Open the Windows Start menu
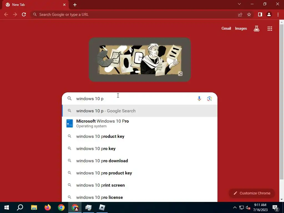The image size is (284, 213). (x=7, y=207)
